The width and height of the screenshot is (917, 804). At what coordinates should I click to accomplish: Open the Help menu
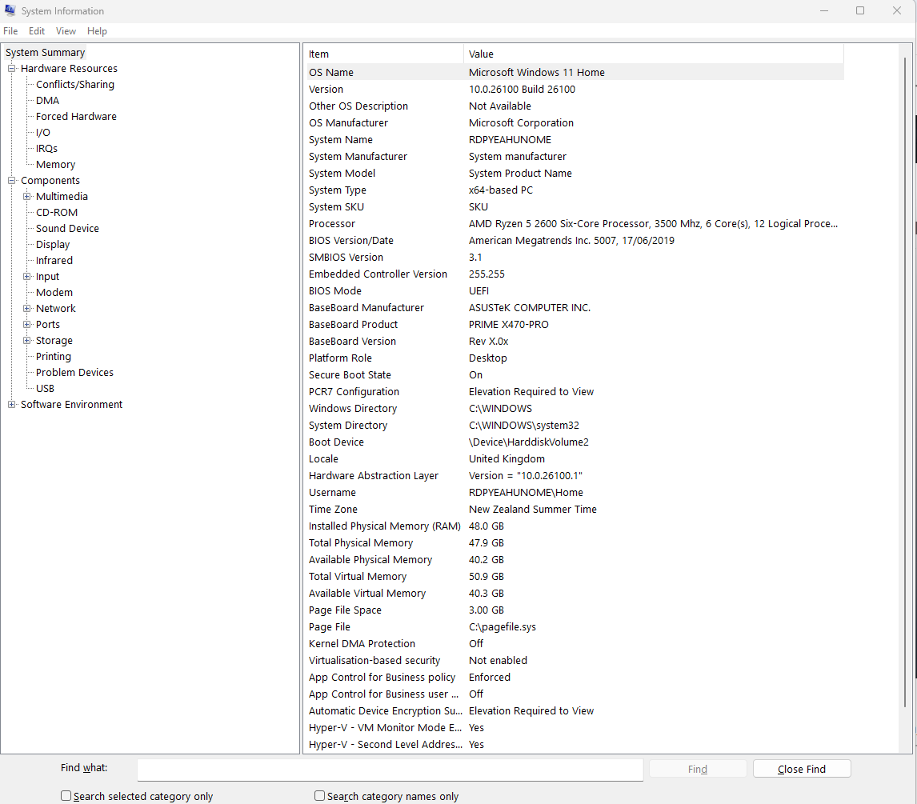coord(97,31)
